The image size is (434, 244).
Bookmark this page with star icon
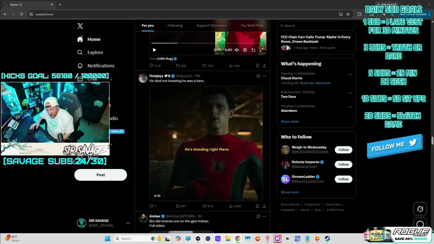pos(348,14)
